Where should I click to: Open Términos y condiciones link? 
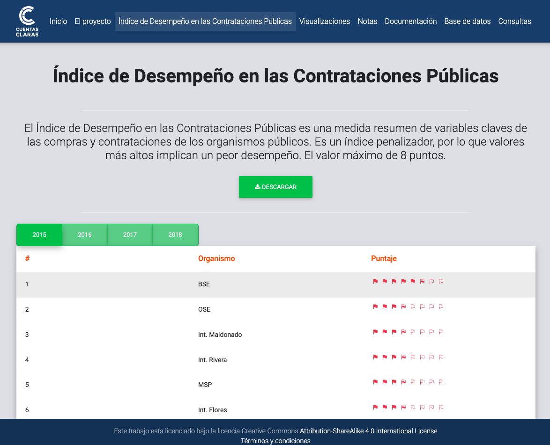click(275, 441)
